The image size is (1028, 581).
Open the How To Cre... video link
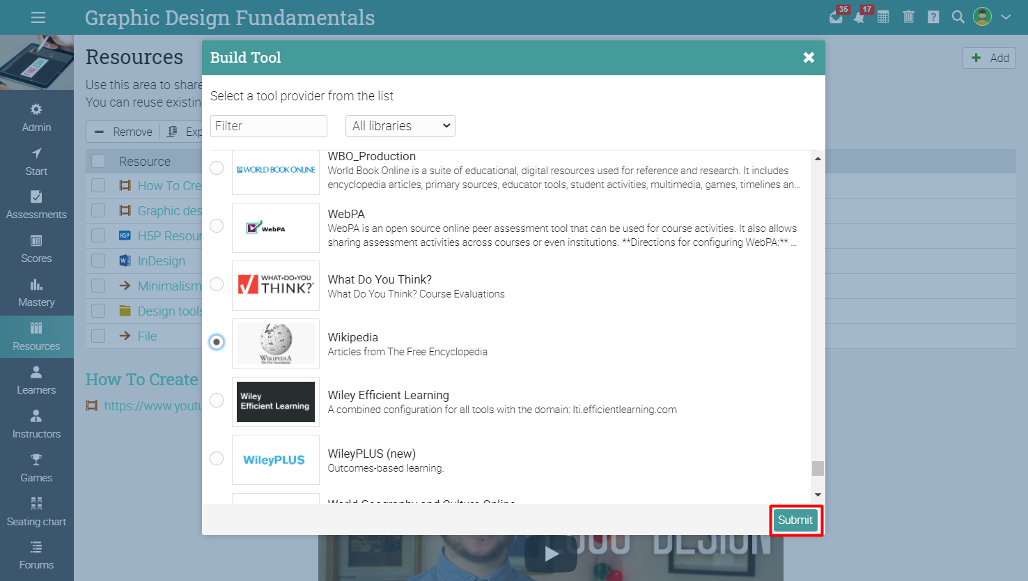170,186
